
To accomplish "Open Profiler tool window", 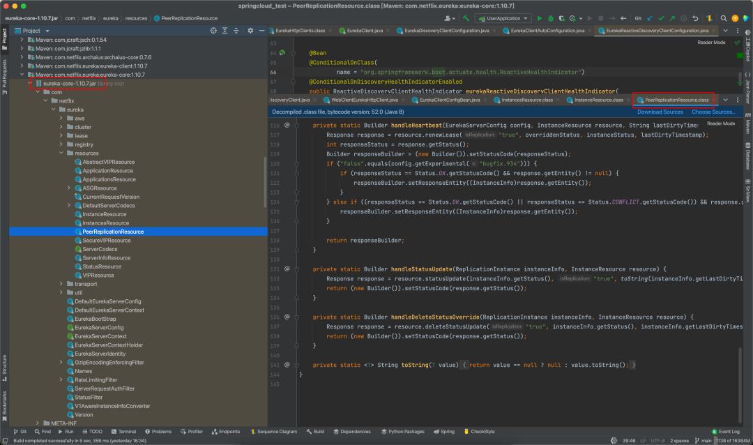I will [192, 432].
